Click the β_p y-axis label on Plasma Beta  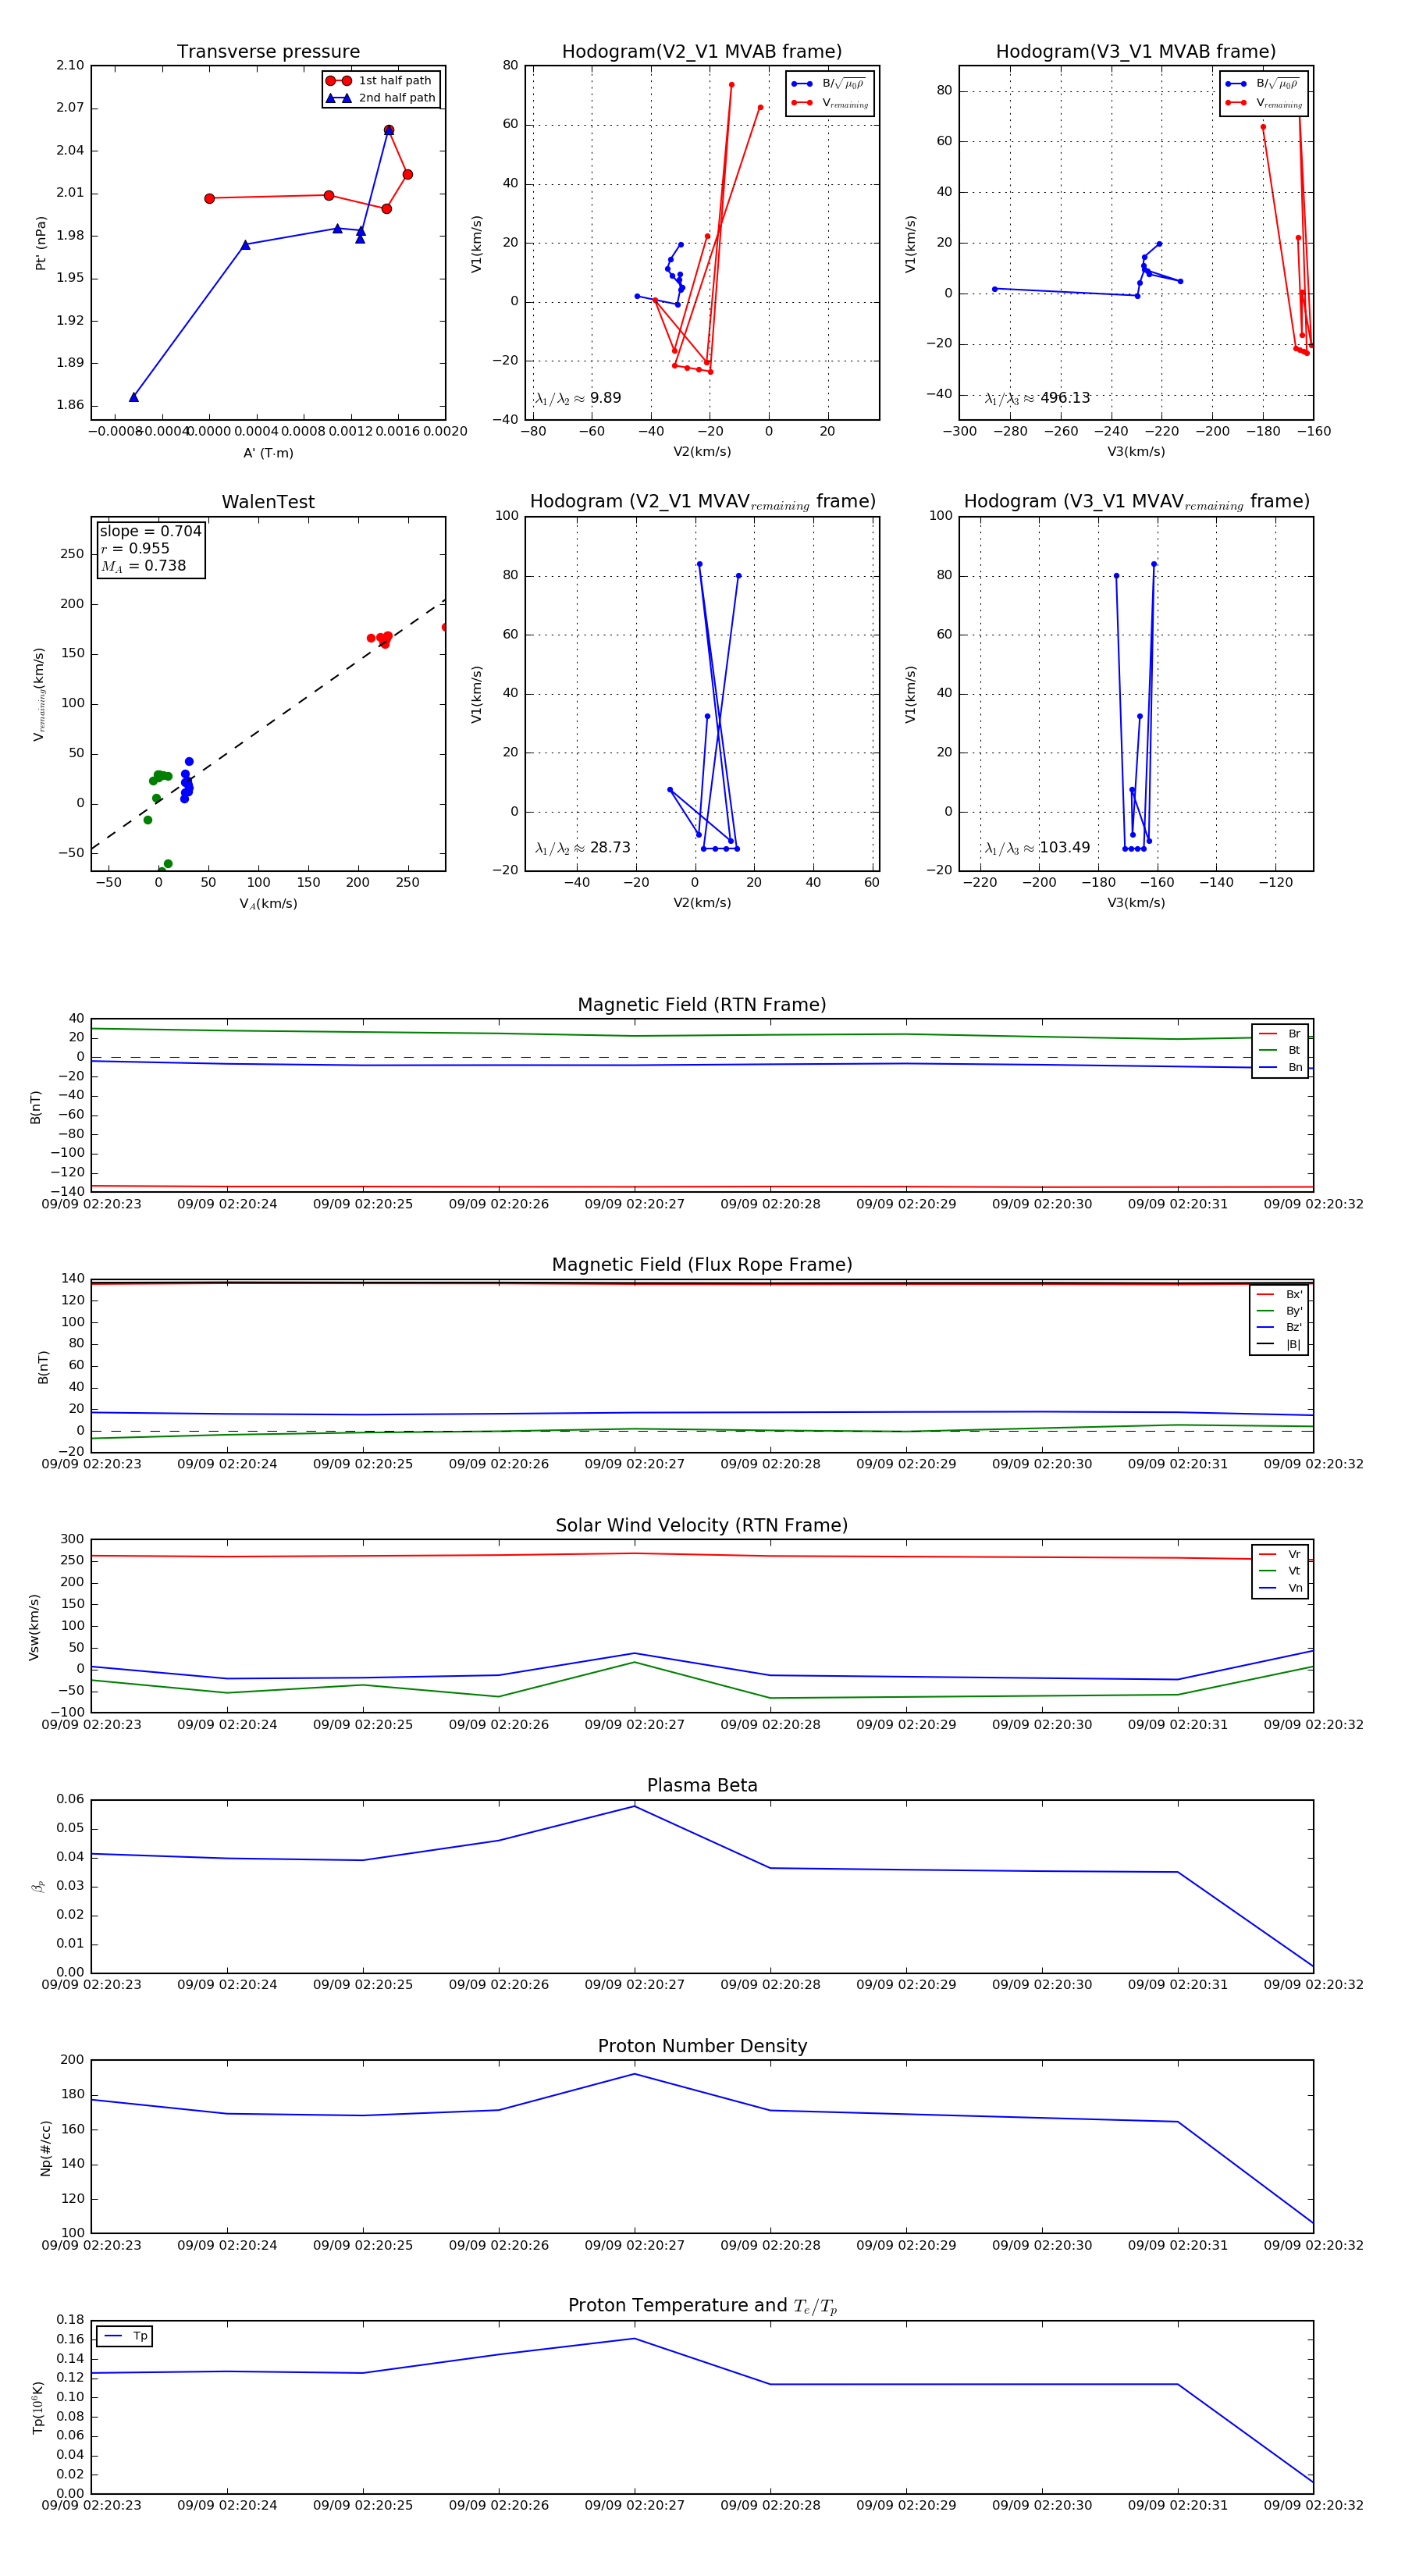pos(38,1886)
